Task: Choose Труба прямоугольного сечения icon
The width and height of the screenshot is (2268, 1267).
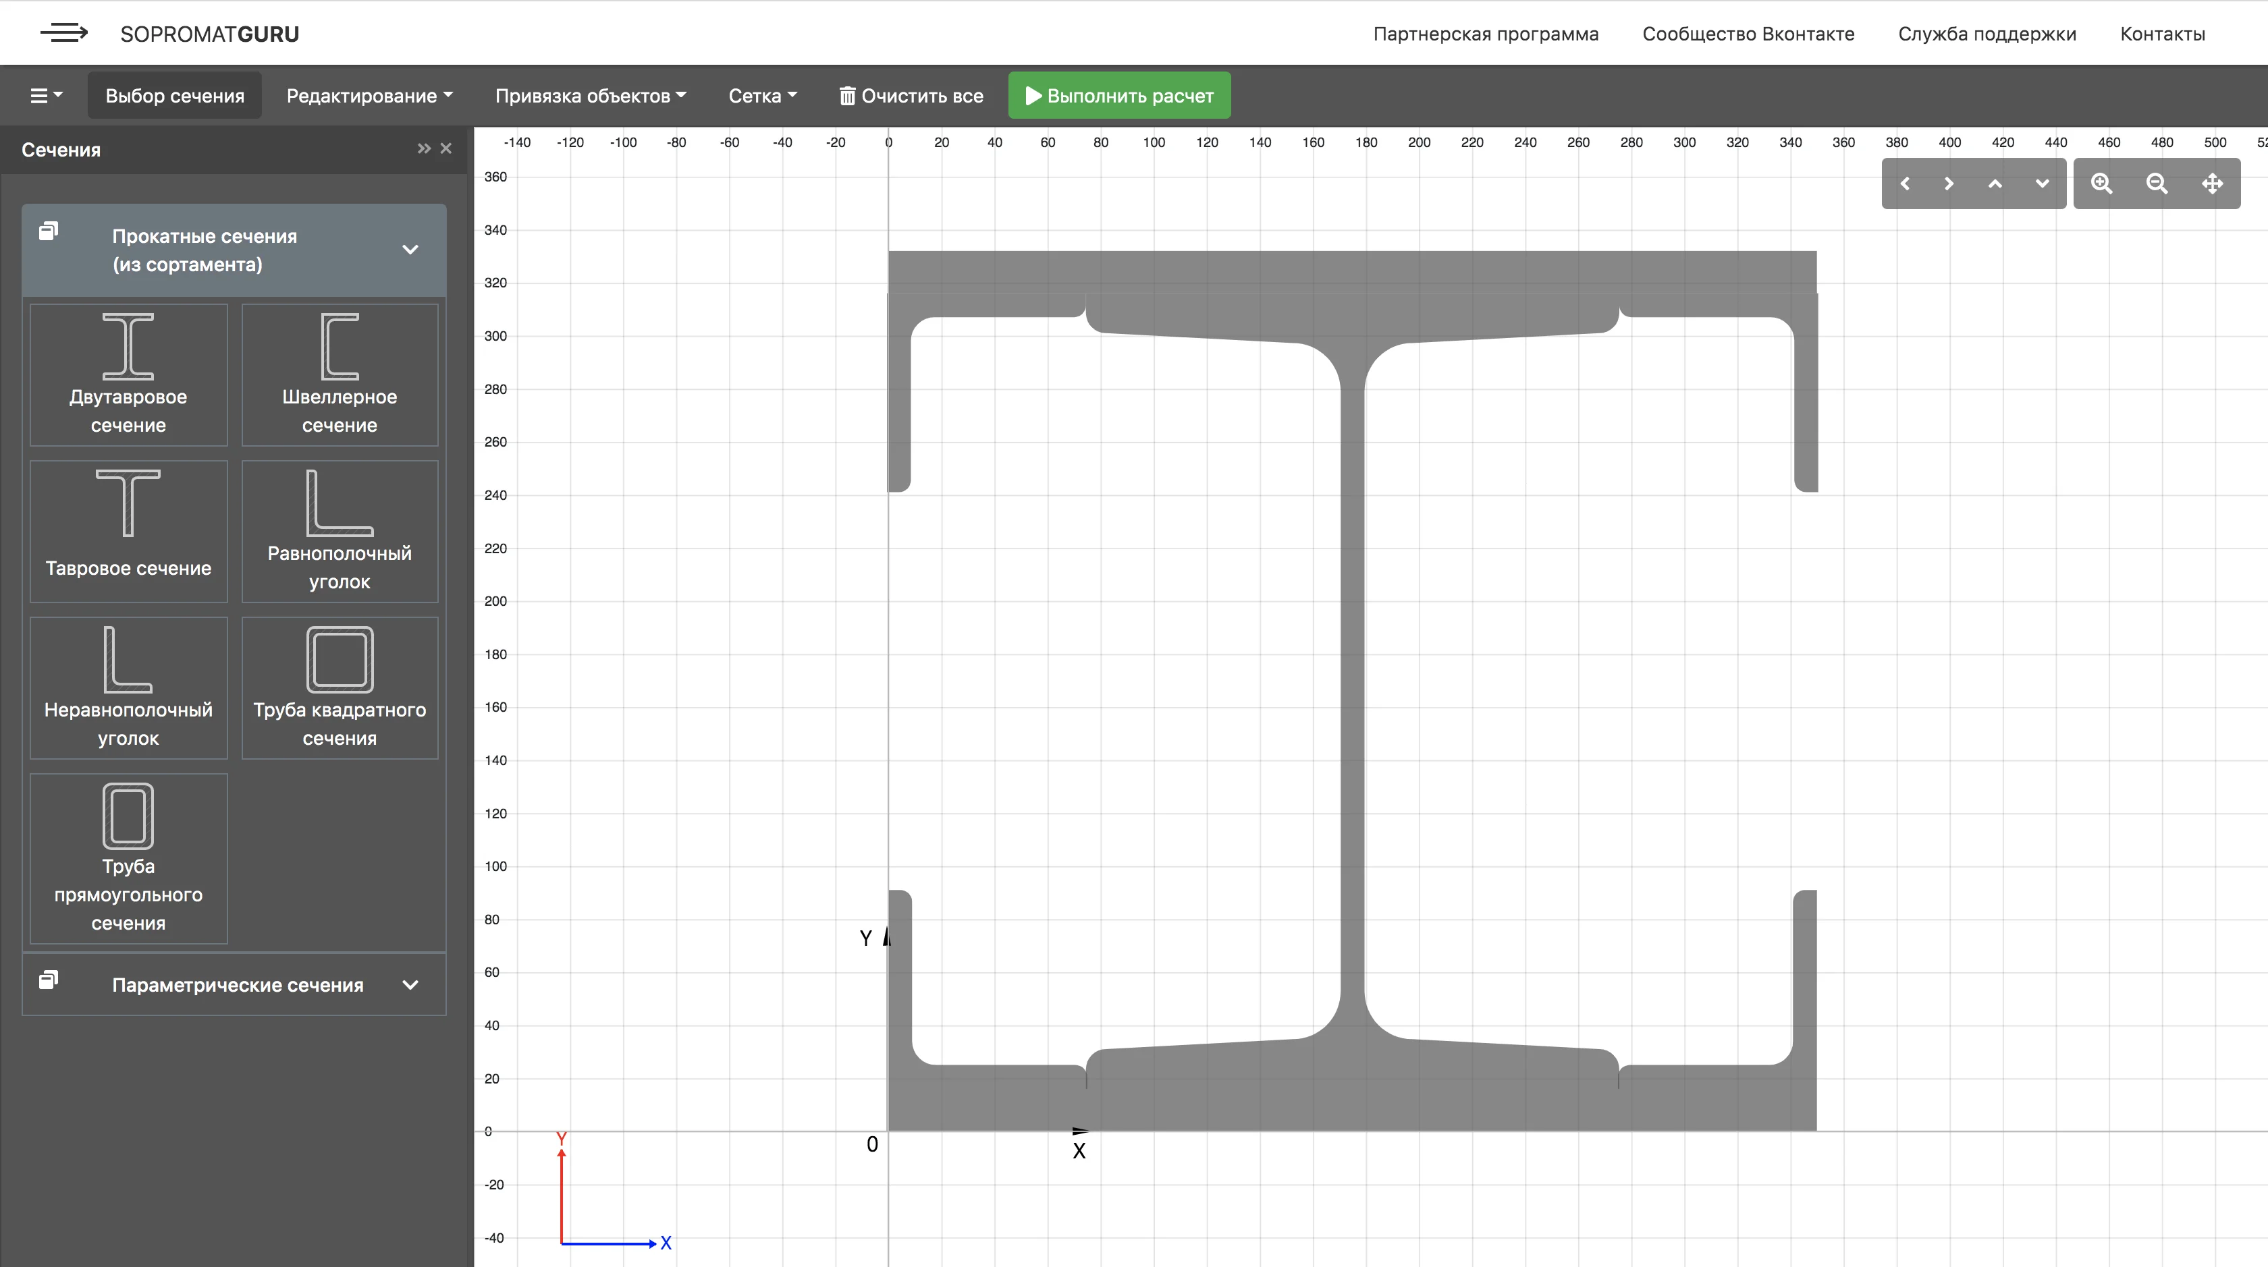Action: coord(128,859)
